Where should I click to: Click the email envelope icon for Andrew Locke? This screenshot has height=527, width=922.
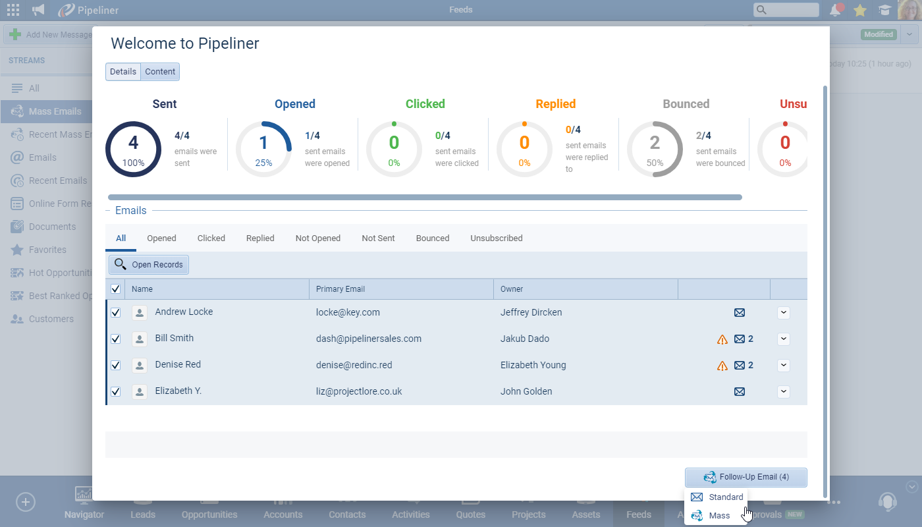(740, 312)
